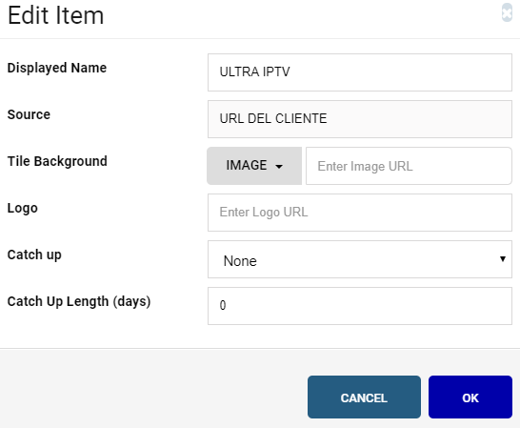This screenshot has height=428, width=520.
Task: Click the Displayed Name label
Action: tap(57, 68)
